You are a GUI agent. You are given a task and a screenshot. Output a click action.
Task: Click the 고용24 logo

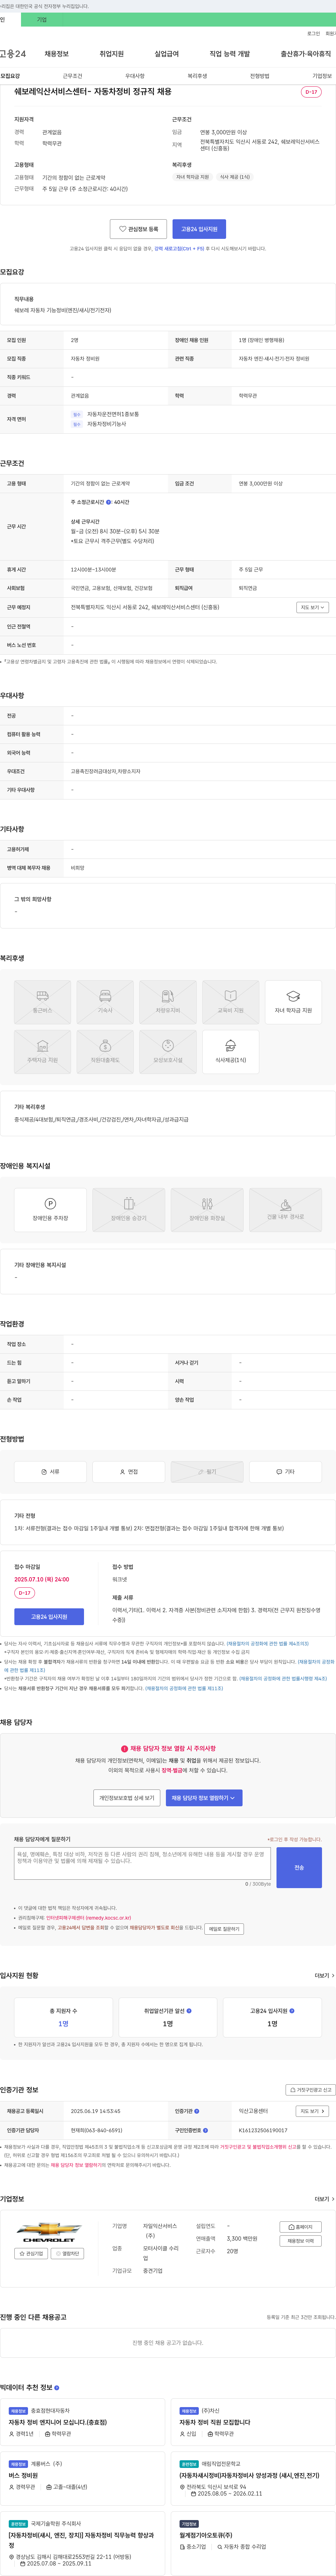13,54
